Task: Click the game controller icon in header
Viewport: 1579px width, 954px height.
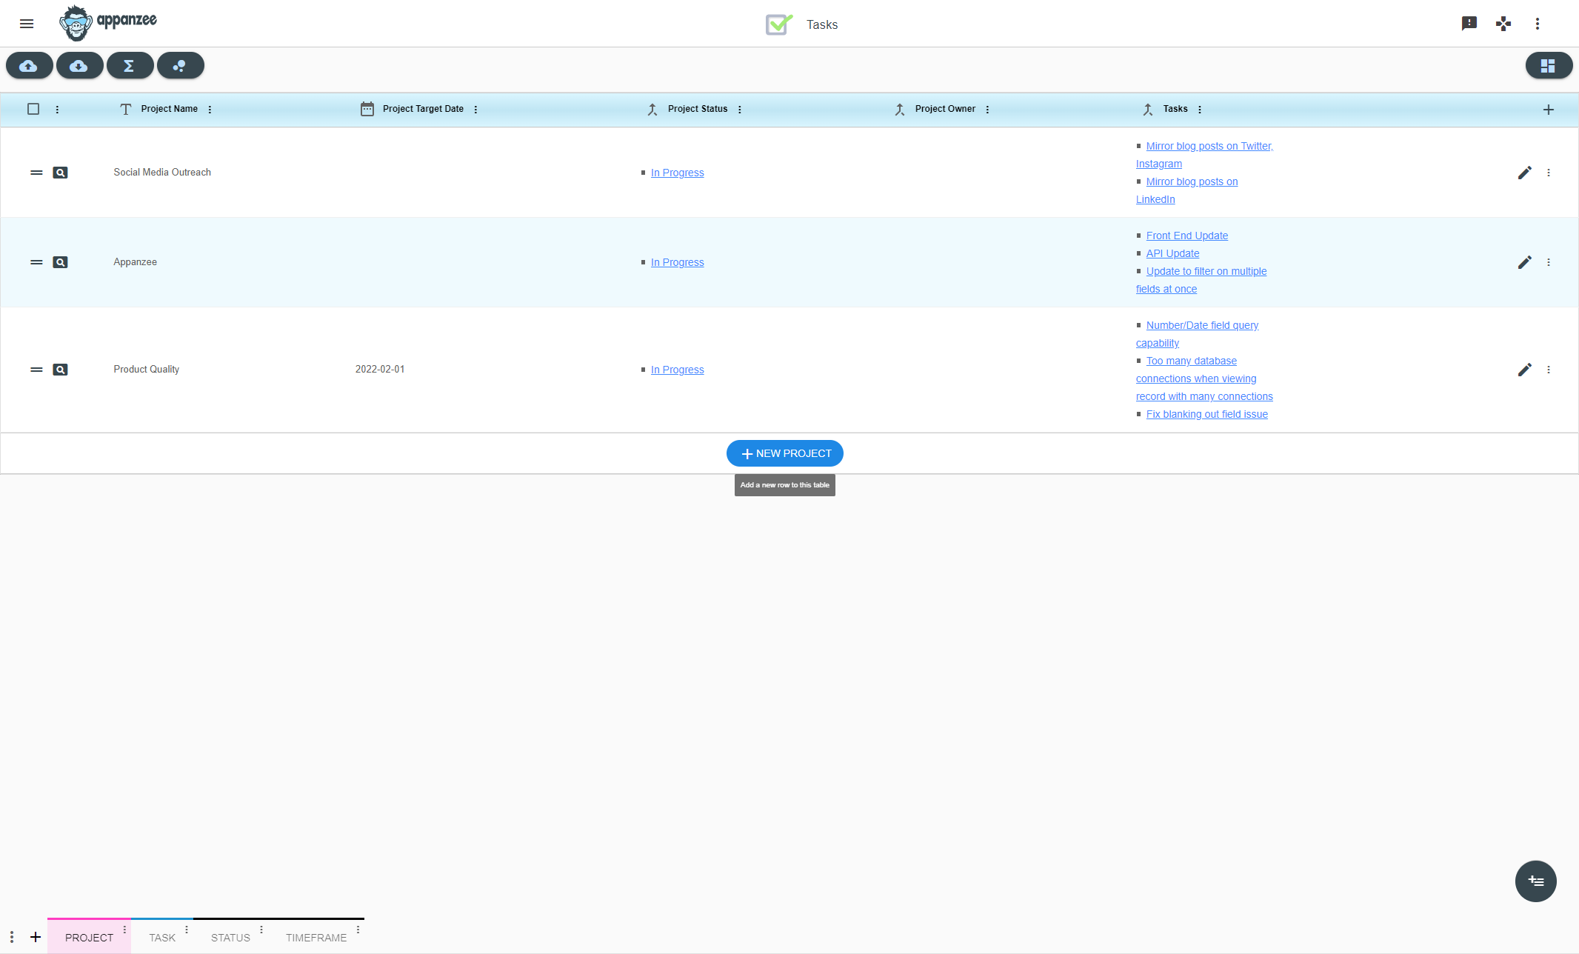Action: pos(1503,24)
